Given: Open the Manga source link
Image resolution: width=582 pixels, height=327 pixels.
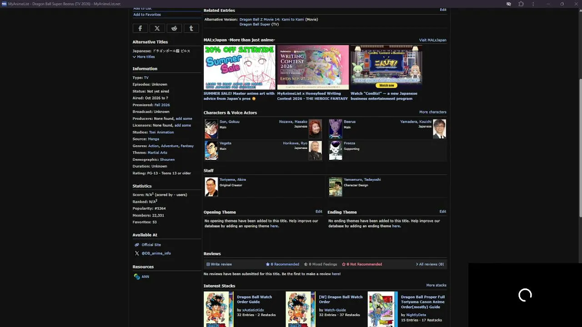Looking at the screenshot, I should pyautogui.click(x=154, y=139).
